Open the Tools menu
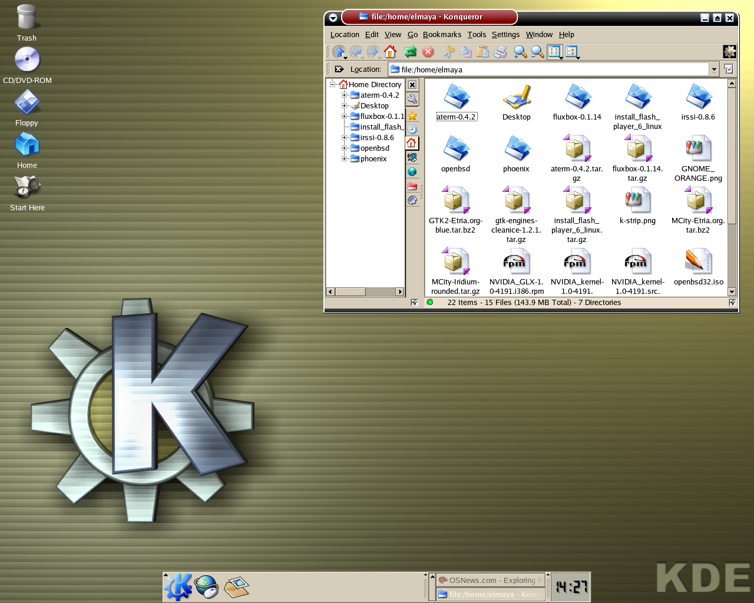The height and width of the screenshot is (603, 754). (477, 35)
